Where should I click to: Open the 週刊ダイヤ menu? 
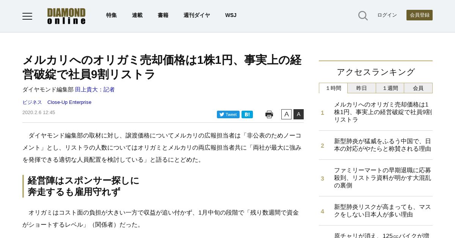click(197, 15)
